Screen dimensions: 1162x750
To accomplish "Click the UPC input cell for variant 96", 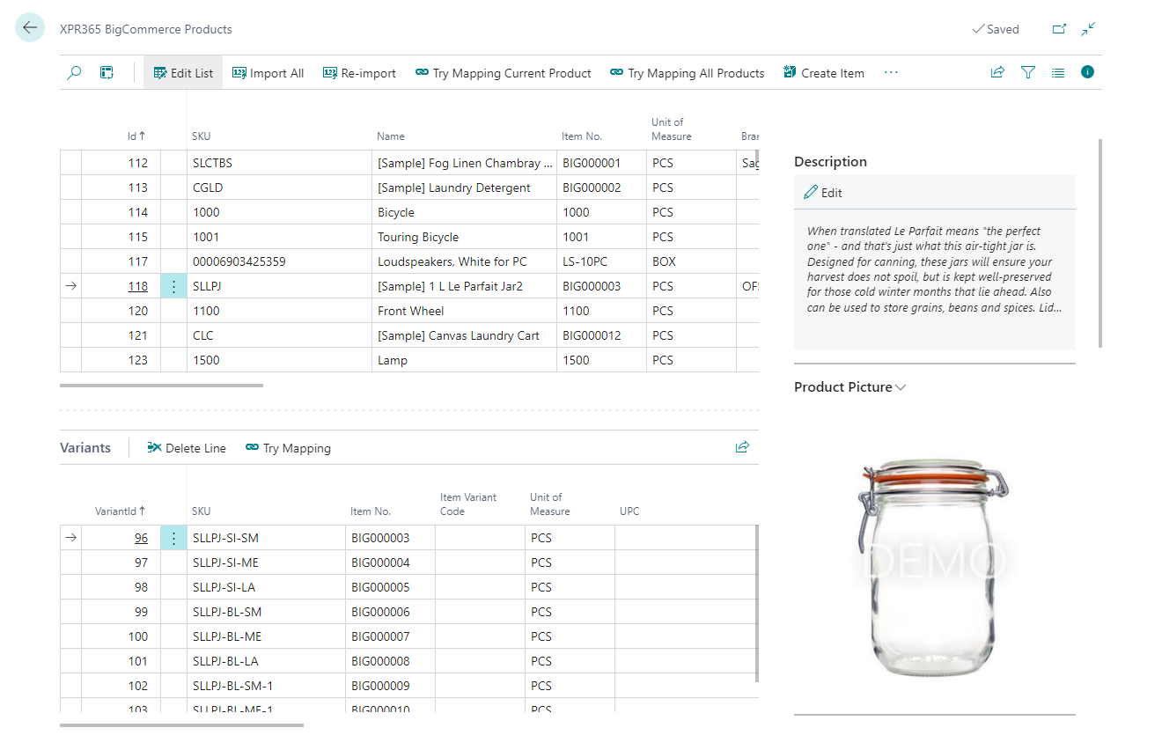I will pyautogui.click(x=684, y=538).
